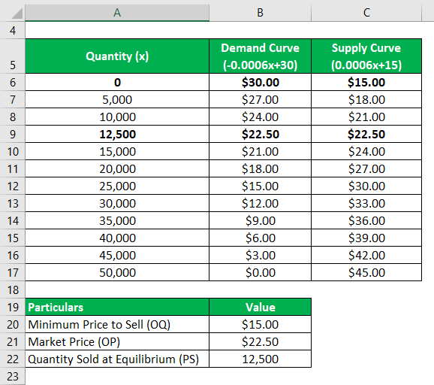
Task: Select supply cell $15.00 in row 6
Action: coord(366,82)
